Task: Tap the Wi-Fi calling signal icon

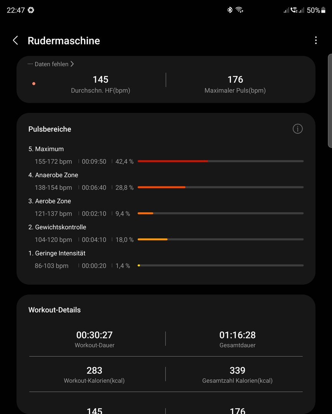Action: (x=294, y=10)
